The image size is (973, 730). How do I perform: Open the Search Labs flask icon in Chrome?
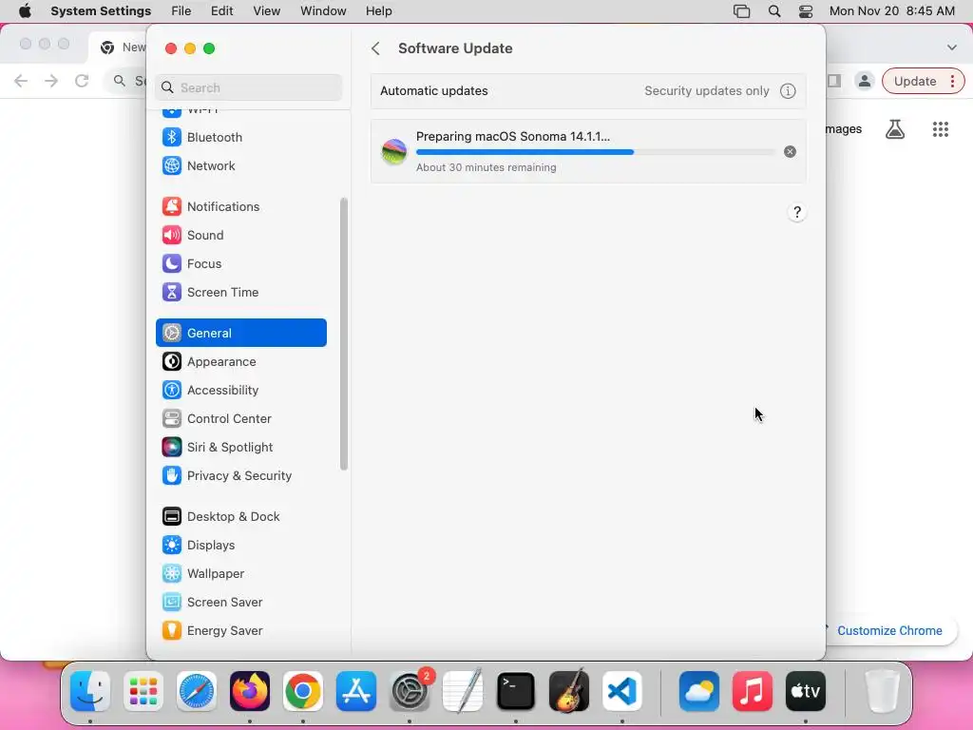click(x=894, y=129)
